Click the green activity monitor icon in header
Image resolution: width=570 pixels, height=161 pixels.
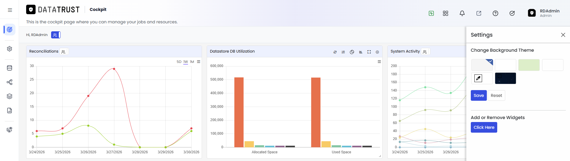pos(431,13)
